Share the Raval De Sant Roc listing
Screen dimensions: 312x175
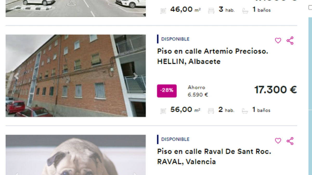pyautogui.click(x=290, y=141)
